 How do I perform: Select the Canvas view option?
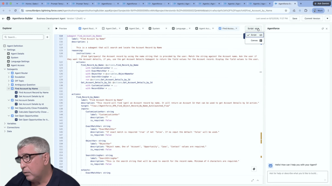254,40
